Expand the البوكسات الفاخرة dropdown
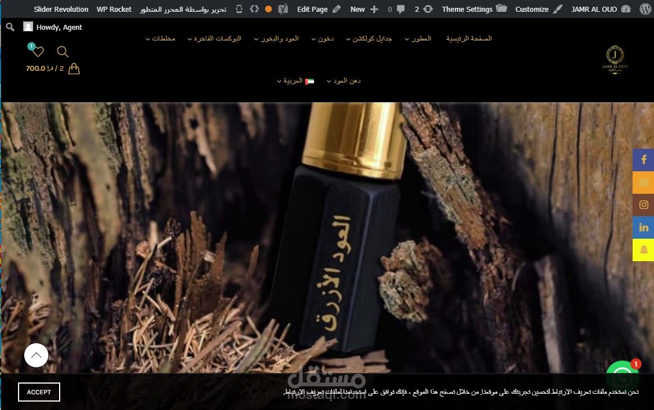Viewport: 654px width, 410px height. [214, 39]
